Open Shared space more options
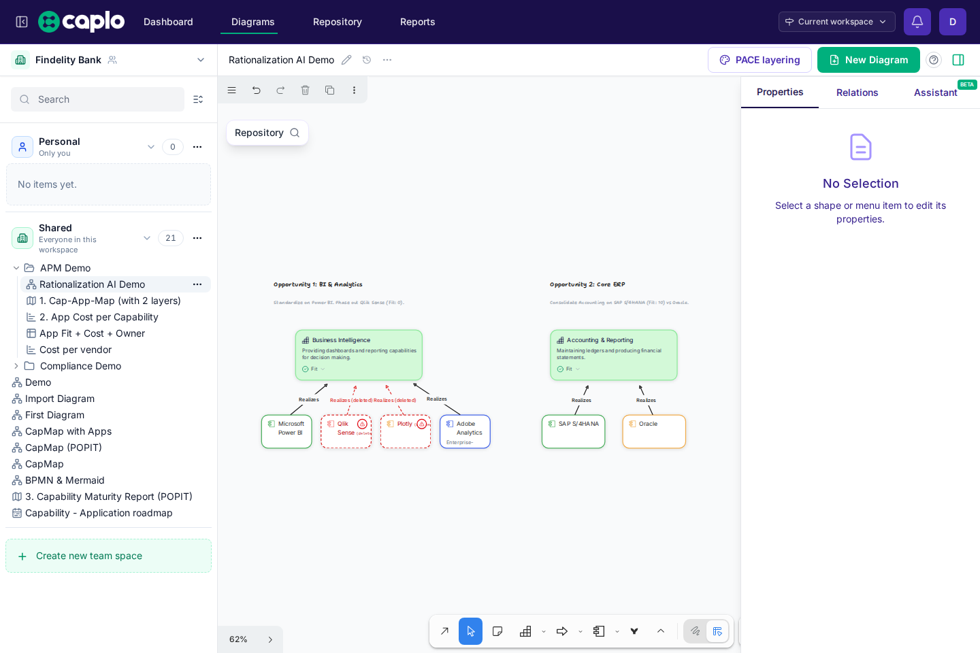This screenshot has height=653, width=980. (197, 238)
